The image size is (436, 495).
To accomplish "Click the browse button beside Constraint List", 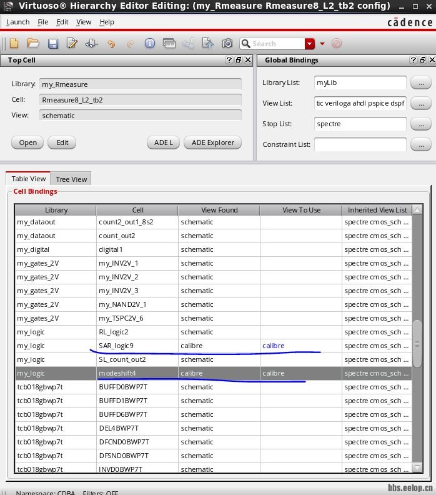I will click(421, 144).
